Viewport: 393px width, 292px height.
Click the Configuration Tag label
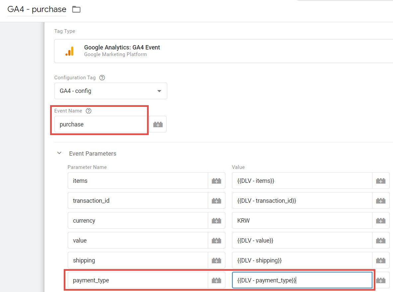tap(75, 78)
